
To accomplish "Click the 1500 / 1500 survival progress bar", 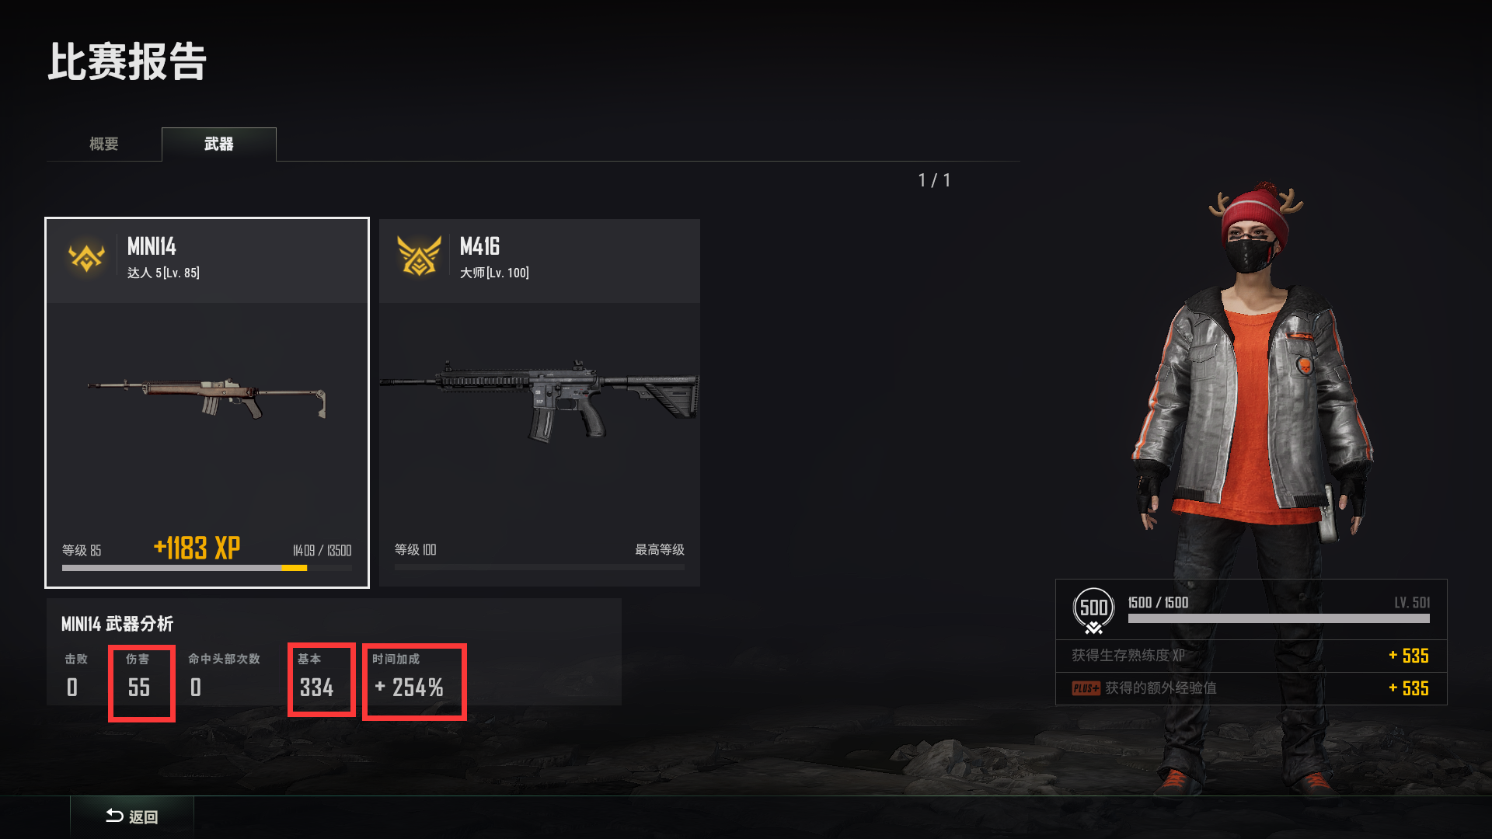I will [x=1278, y=619].
